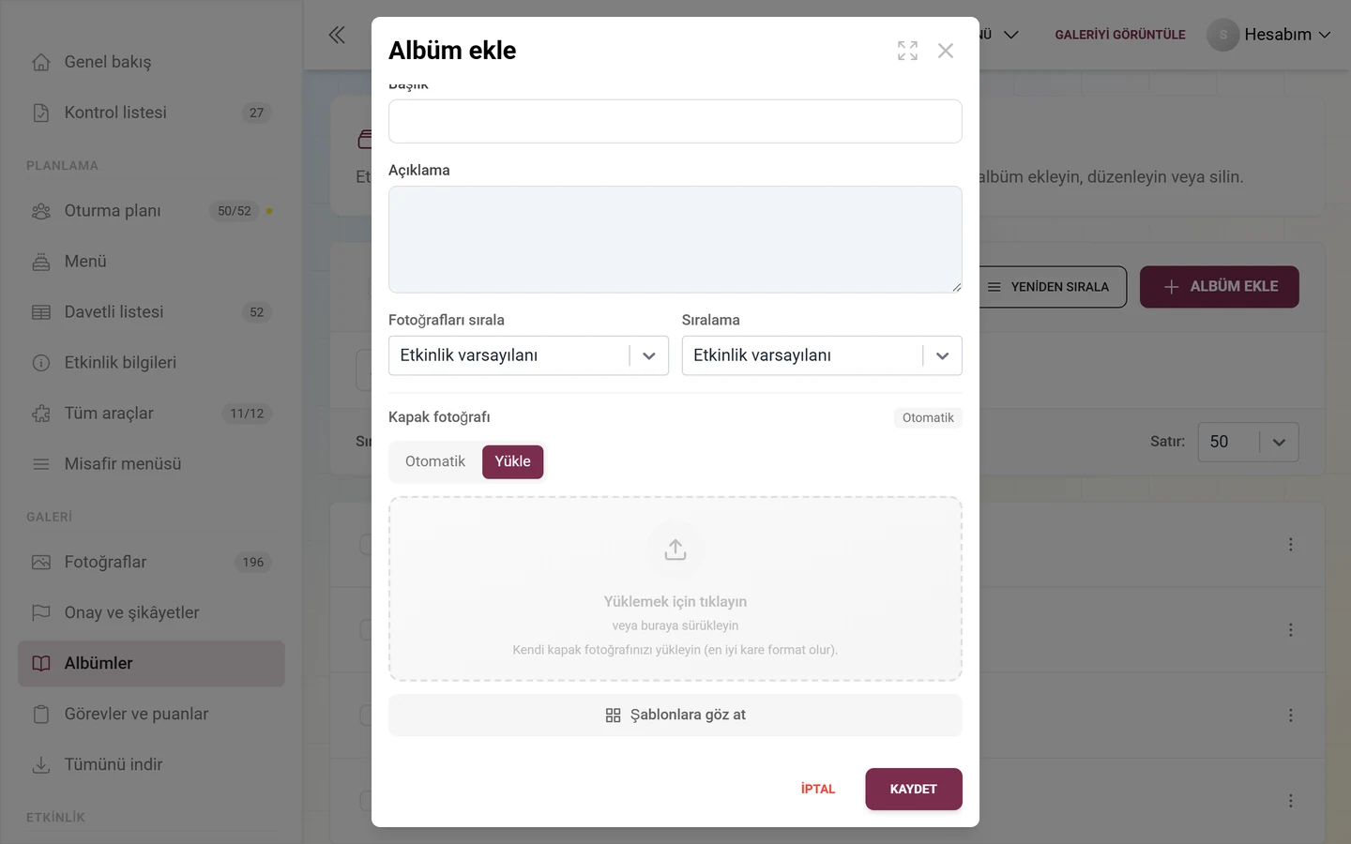Focus the Açıklama text area

tap(675, 239)
